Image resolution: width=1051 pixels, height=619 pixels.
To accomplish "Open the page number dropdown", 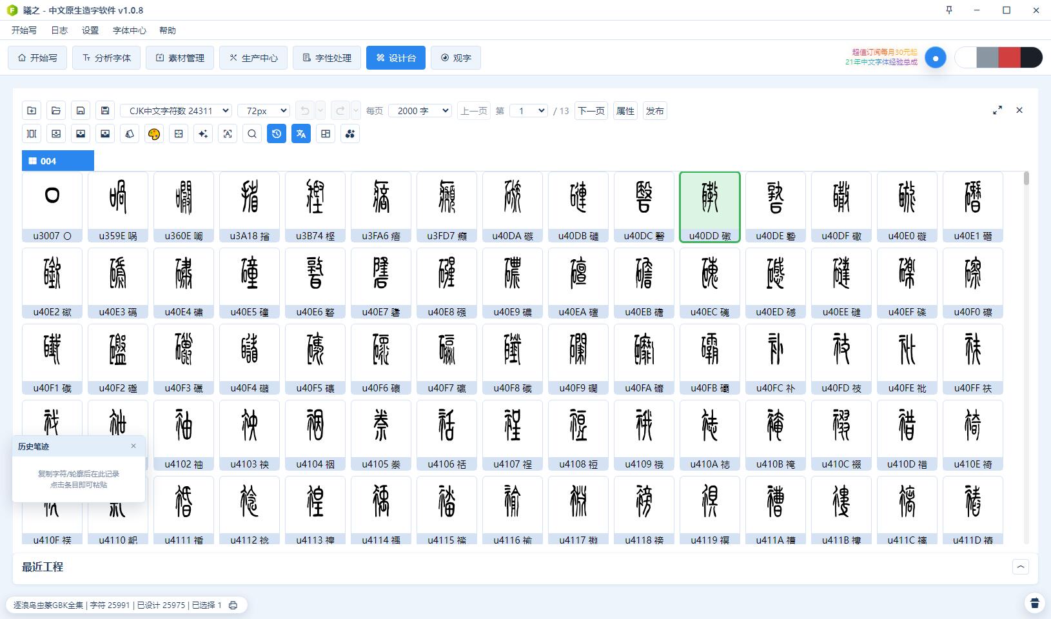I will click(529, 111).
